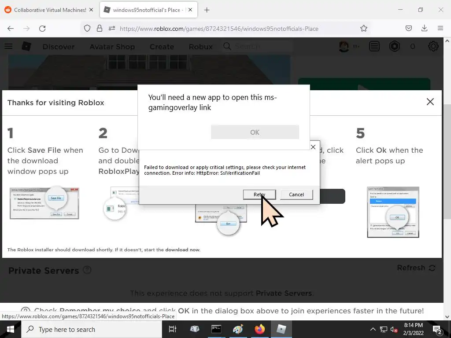Click the padlock site security icon
Screen dimensions: 451x338
click(x=100, y=29)
